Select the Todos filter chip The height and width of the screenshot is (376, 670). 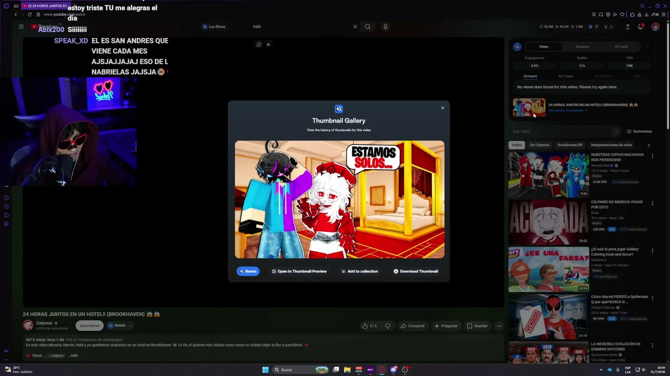click(517, 145)
